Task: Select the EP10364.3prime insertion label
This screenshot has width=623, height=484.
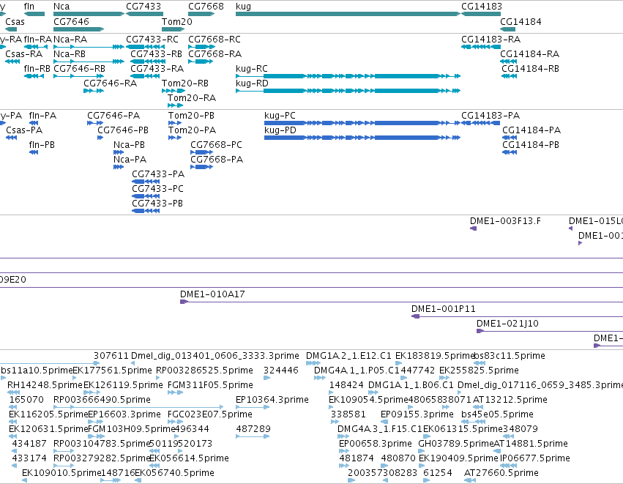Action: coord(272,400)
